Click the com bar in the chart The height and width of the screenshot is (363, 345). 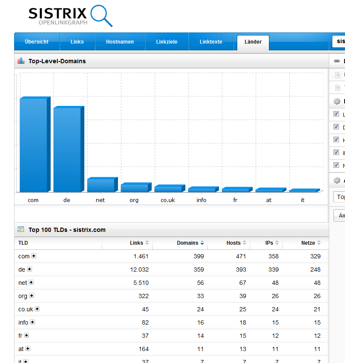pyautogui.click(x=33, y=145)
